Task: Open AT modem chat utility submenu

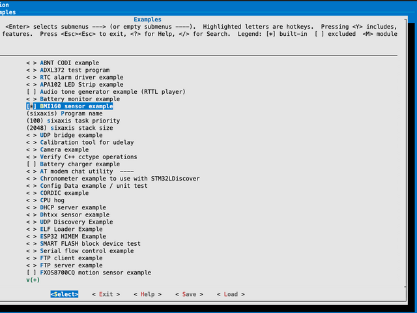Action: point(80,171)
